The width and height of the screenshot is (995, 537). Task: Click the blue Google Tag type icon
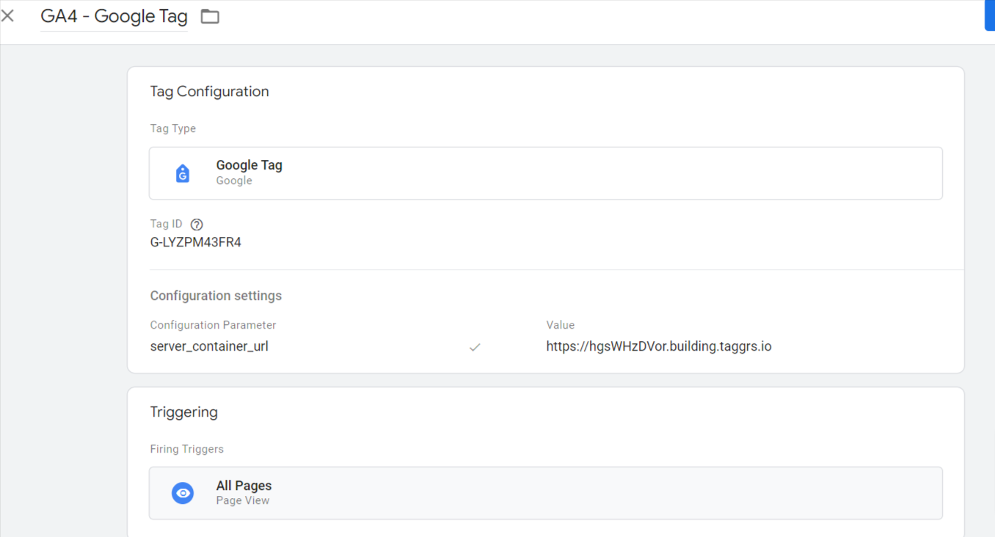[183, 174]
